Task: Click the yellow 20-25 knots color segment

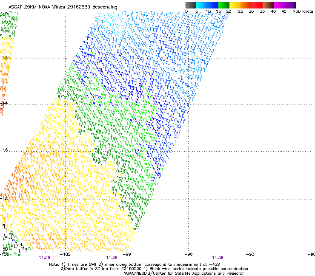Action: click(x=235, y=5)
